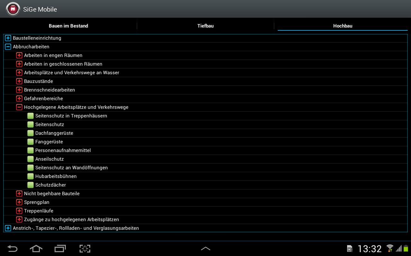The width and height of the screenshot is (411, 256).
Task: Tap the screenshot capture icon
Action: (85, 249)
